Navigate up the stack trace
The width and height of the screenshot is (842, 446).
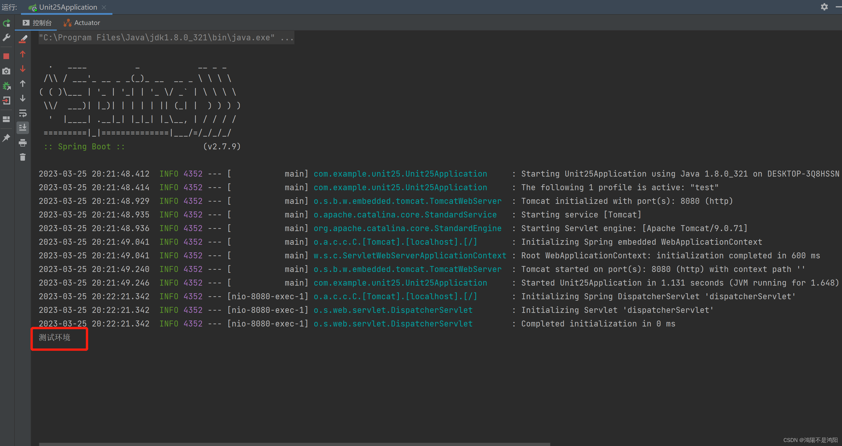click(22, 54)
